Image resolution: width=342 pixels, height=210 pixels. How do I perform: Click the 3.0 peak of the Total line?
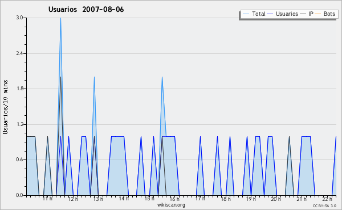pos(60,18)
